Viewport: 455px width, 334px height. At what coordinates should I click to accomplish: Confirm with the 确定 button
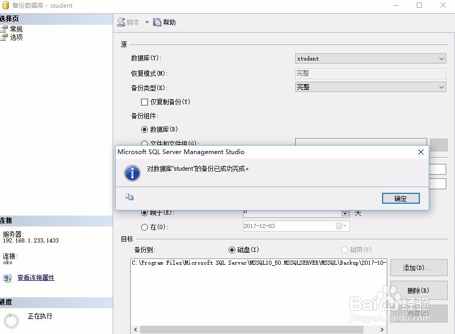pyautogui.click(x=401, y=199)
